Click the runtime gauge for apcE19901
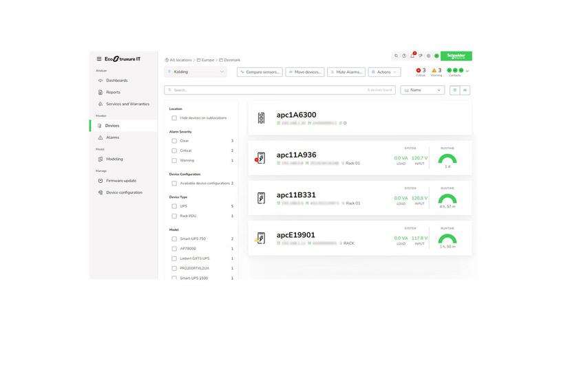The height and width of the screenshot is (378, 568). [x=448, y=238]
